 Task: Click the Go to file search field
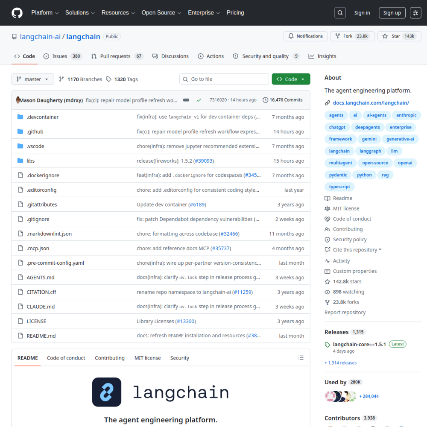(x=224, y=79)
